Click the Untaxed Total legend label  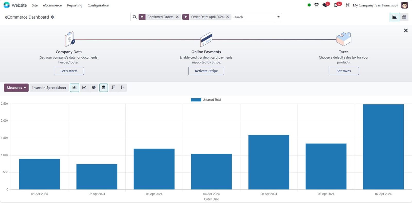(212, 100)
